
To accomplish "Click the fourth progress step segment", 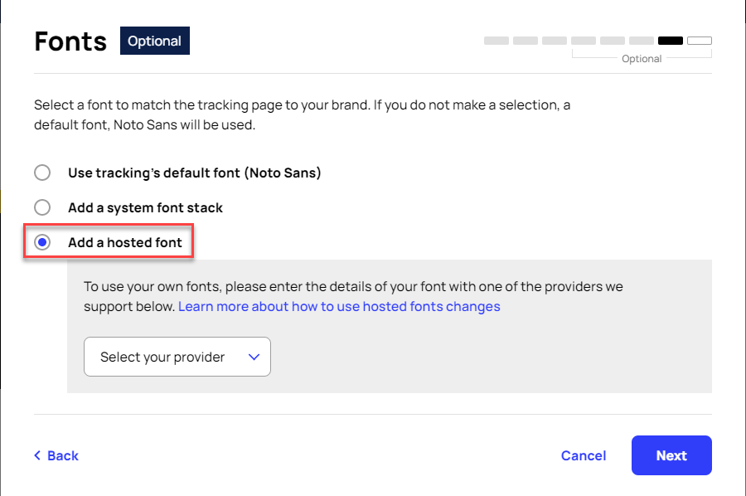I will coord(583,40).
